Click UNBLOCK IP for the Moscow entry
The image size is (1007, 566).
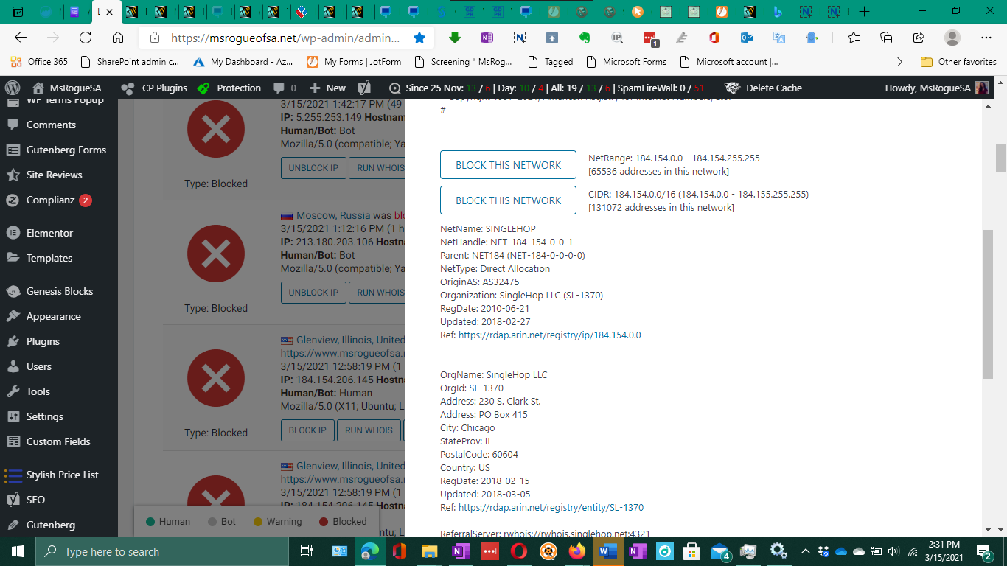(313, 293)
